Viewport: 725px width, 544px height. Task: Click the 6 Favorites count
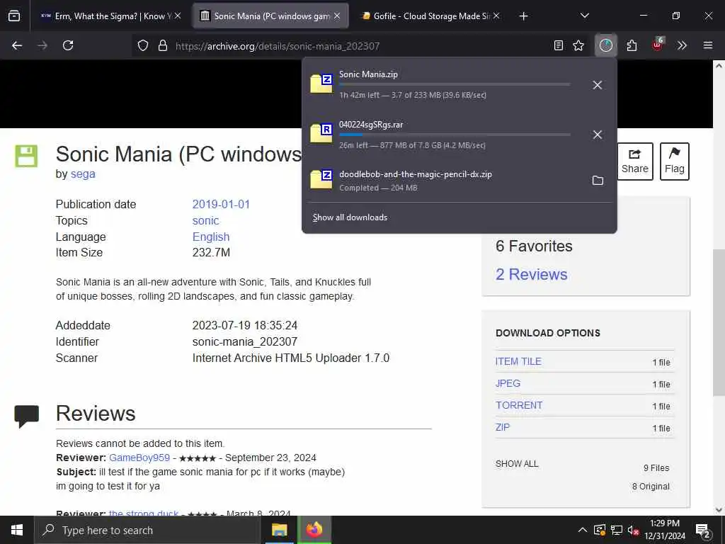pyautogui.click(x=534, y=246)
